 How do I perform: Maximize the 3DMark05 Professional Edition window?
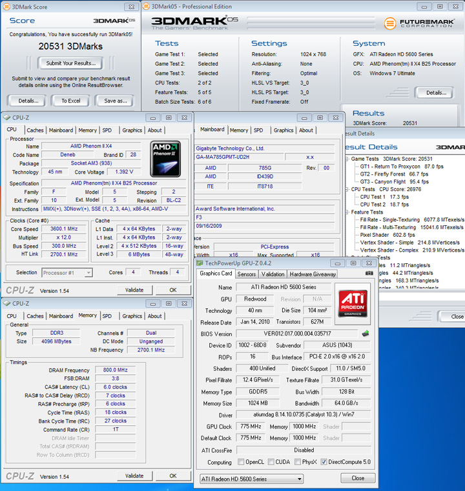click(x=440, y=6)
